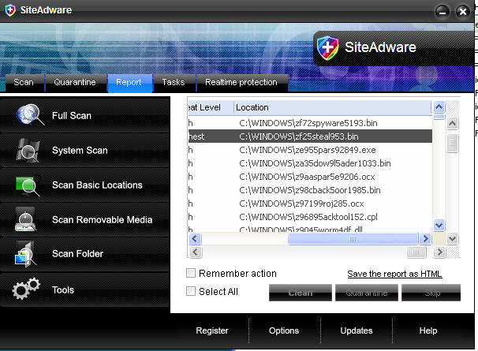Click the Scan Removable Media drive icon
Image resolution: width=478 pixels, height=351 pixels.
coord(25,219)
